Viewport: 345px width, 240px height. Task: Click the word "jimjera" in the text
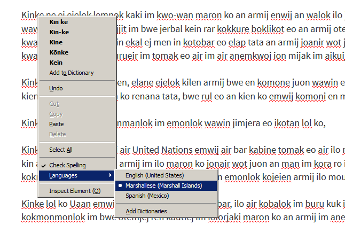tap(246, 123)
